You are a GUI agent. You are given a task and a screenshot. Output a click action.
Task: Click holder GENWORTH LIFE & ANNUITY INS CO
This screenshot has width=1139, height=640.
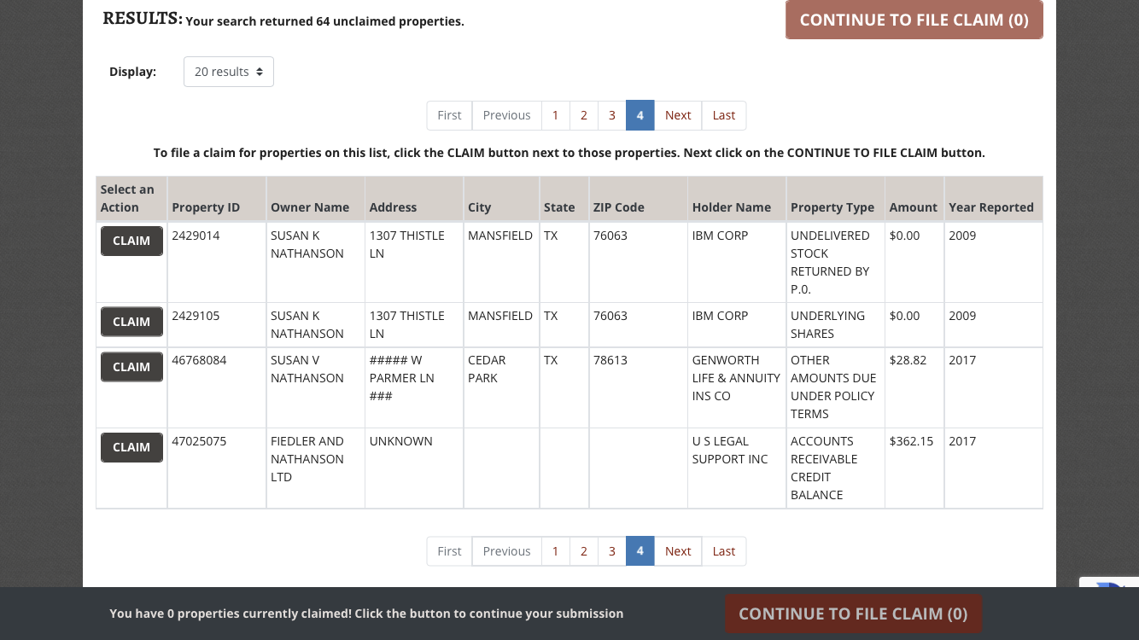point(736,378)
